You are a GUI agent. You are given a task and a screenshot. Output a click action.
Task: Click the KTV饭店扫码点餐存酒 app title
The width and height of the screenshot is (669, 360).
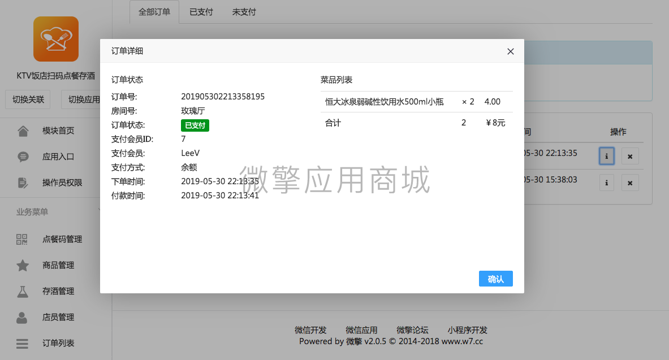tap(56, 76)
